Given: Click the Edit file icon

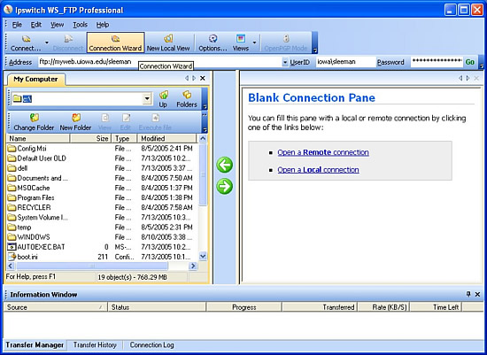Looking at the screenshot, I should pos(126,122).
